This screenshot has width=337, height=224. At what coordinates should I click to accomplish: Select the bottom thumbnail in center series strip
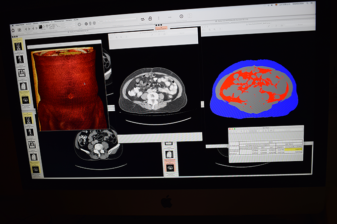[x=170, y=168]
